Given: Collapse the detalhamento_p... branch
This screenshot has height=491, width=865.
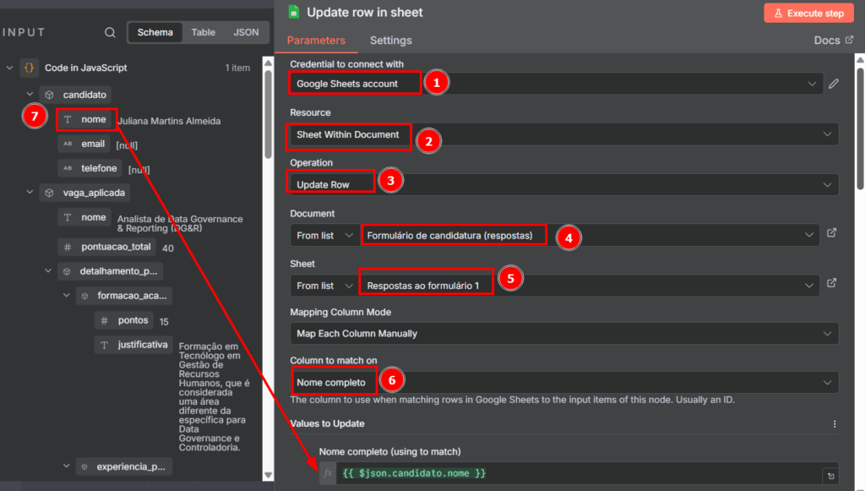Looking at the screenshot, I should pos(48,271).
